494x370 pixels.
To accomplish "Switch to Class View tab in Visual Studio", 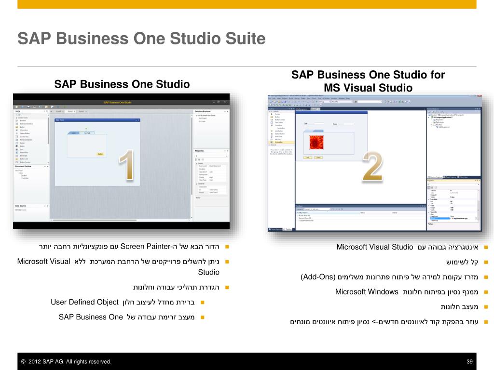I will [463, 177].
